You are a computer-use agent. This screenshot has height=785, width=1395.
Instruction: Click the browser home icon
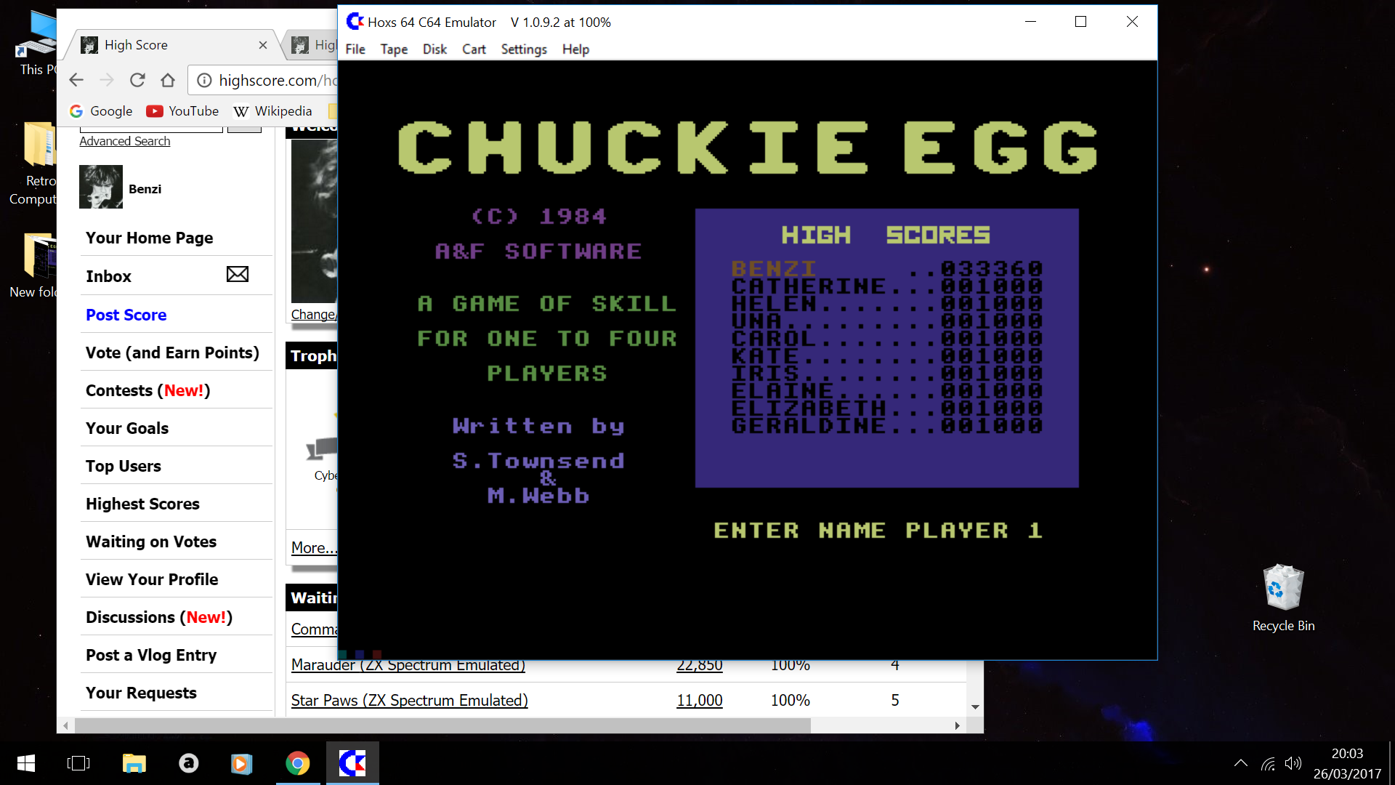click(168, 80)
